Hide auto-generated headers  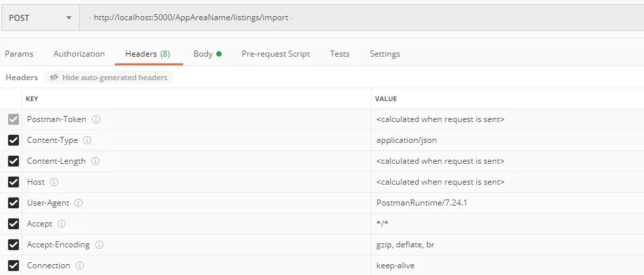(109, 78)
